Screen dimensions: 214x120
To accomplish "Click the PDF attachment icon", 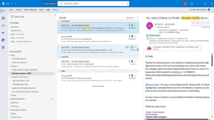I will click(149, 48).
